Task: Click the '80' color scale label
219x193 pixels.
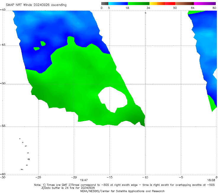Action: tap(214, 8)
